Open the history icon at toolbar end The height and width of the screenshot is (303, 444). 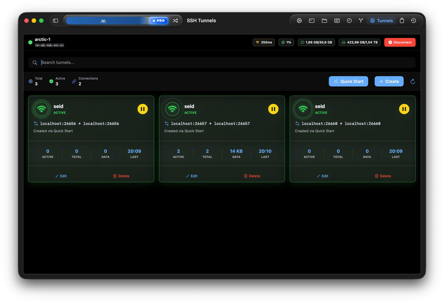click(414, 21)
